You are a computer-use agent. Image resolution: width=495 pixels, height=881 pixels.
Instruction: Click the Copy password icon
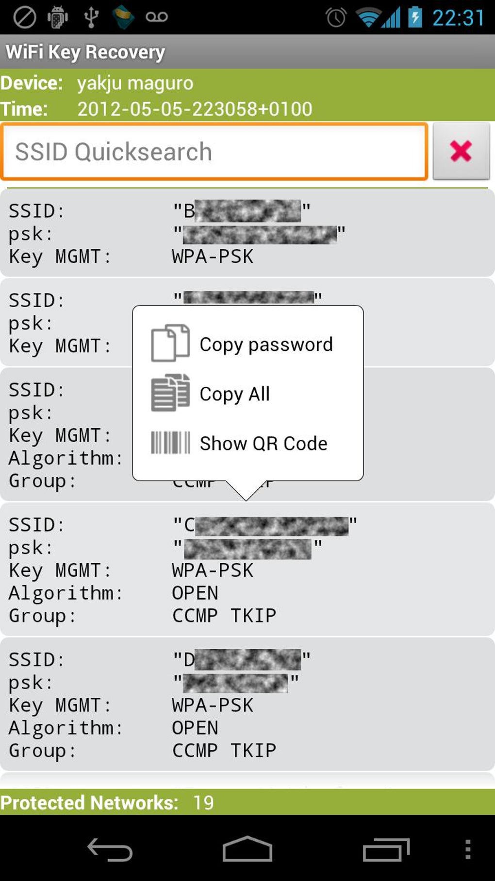tap(170, 343)
